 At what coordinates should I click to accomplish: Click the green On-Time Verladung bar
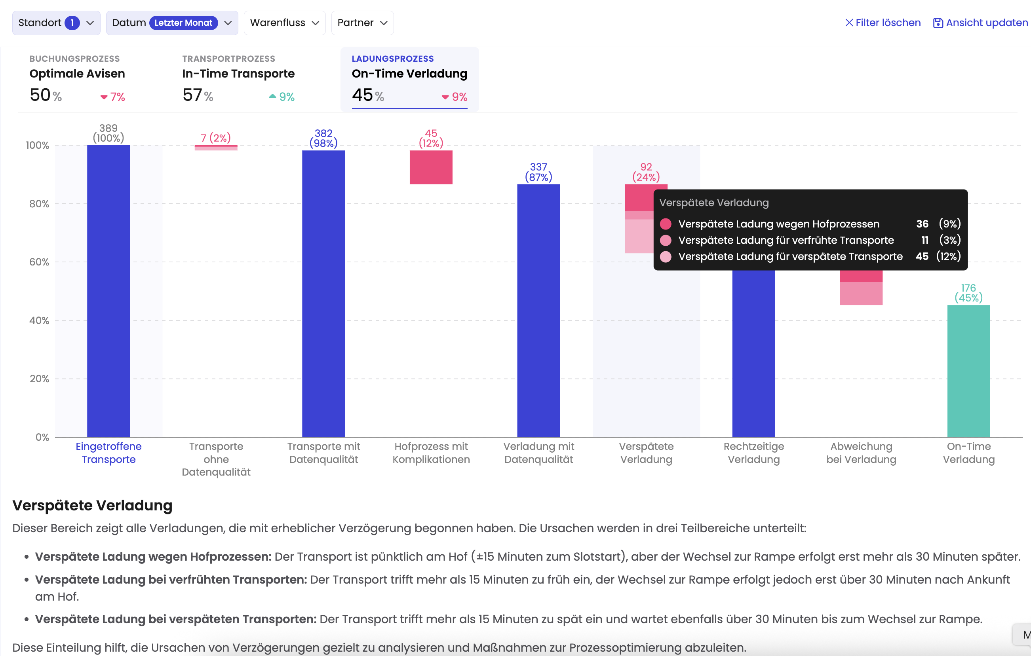point(968,371)
